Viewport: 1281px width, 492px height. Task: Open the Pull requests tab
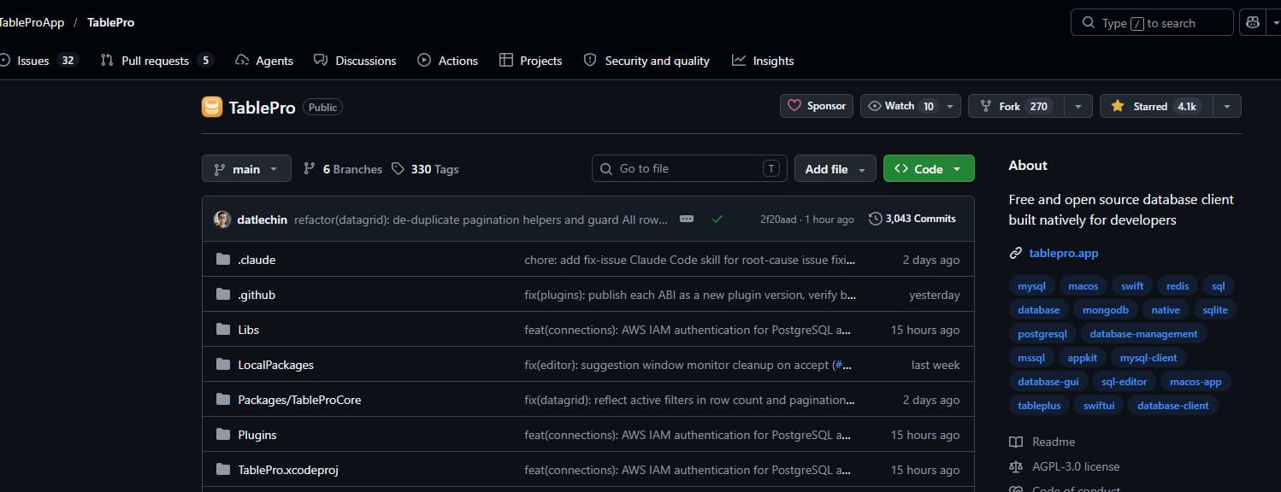point(156,61)
